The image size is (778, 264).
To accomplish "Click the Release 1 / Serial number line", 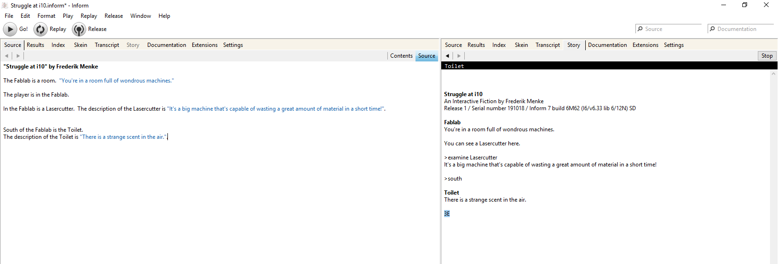I will click(x=540, y=108).
